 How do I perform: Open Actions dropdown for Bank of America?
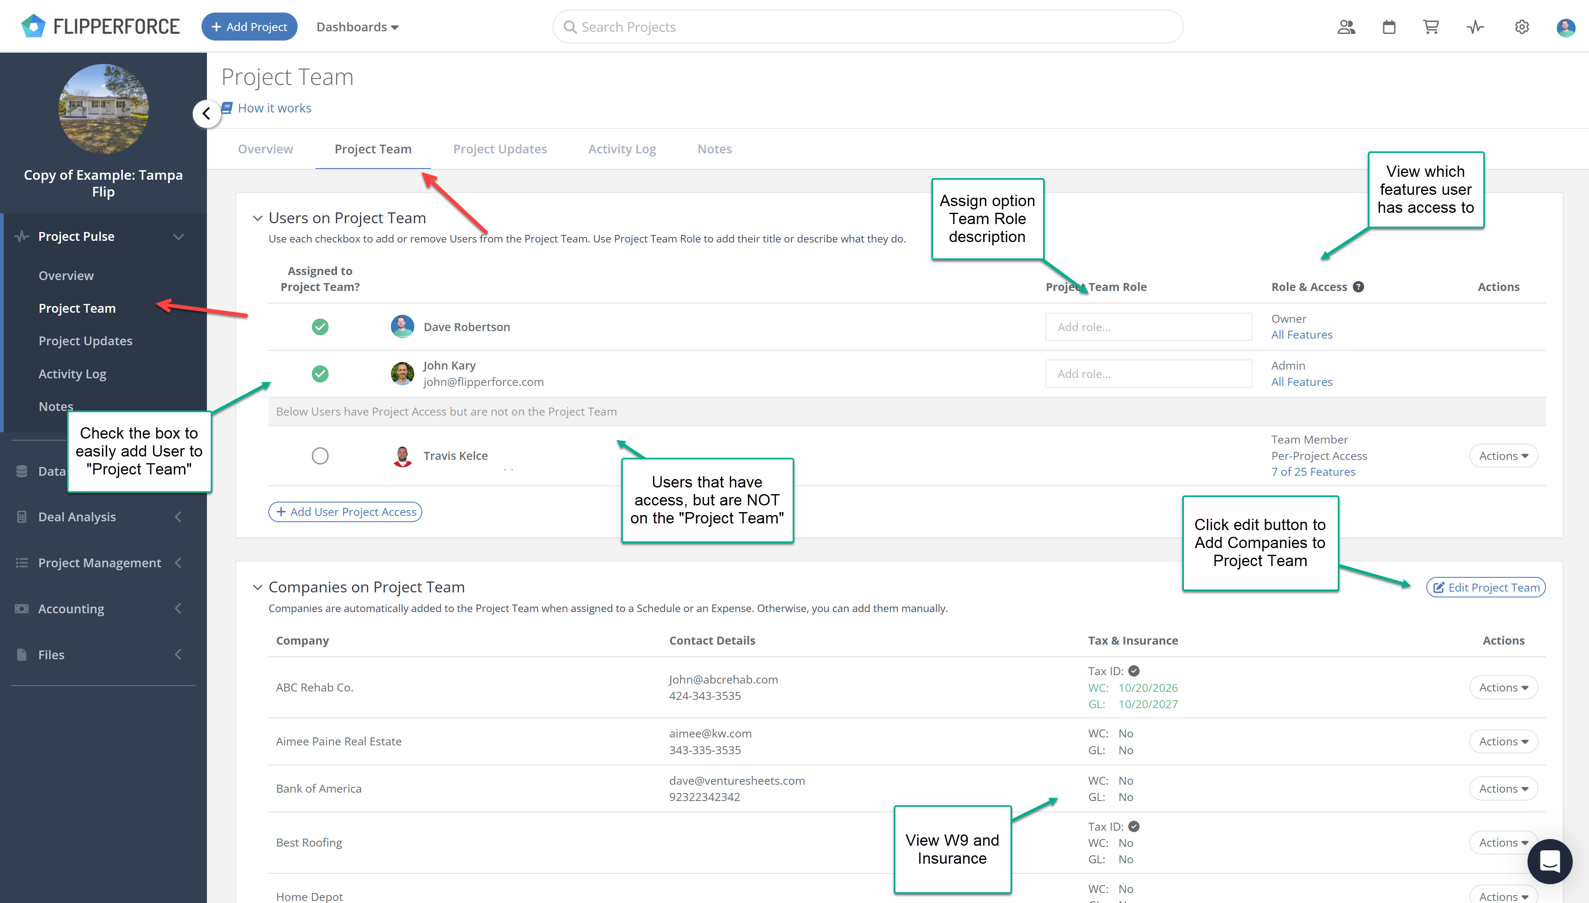tap(1503, 788)
